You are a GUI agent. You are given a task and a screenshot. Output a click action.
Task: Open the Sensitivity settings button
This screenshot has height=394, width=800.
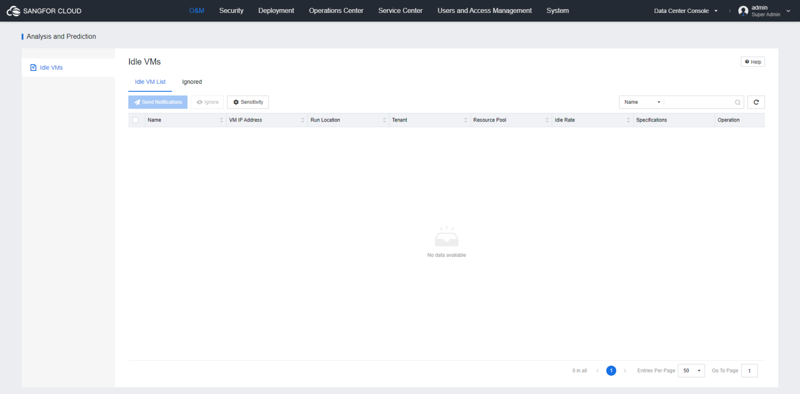point(248,102)
